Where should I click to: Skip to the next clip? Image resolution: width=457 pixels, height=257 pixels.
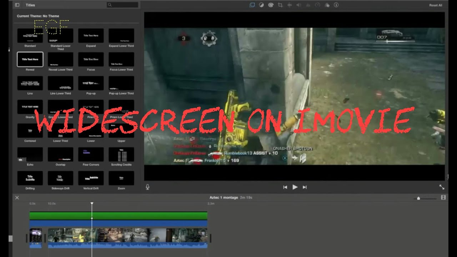point(305,187)
